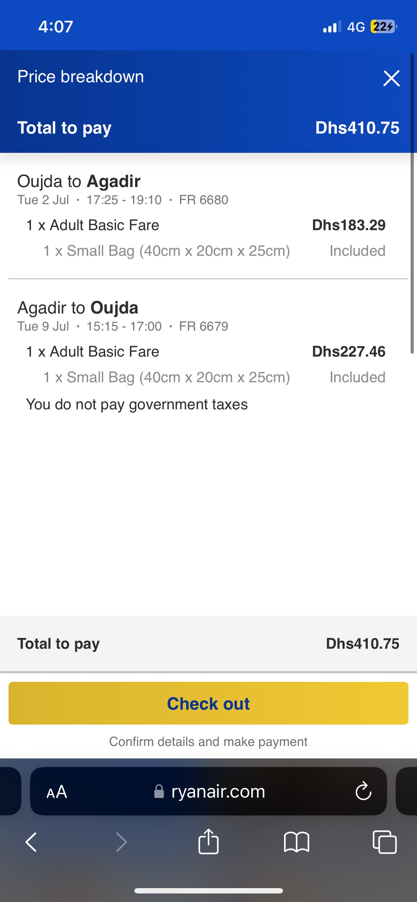Close the Price breakdown panel
Viewport: 417px width, 902px height.
click(391, 78)
